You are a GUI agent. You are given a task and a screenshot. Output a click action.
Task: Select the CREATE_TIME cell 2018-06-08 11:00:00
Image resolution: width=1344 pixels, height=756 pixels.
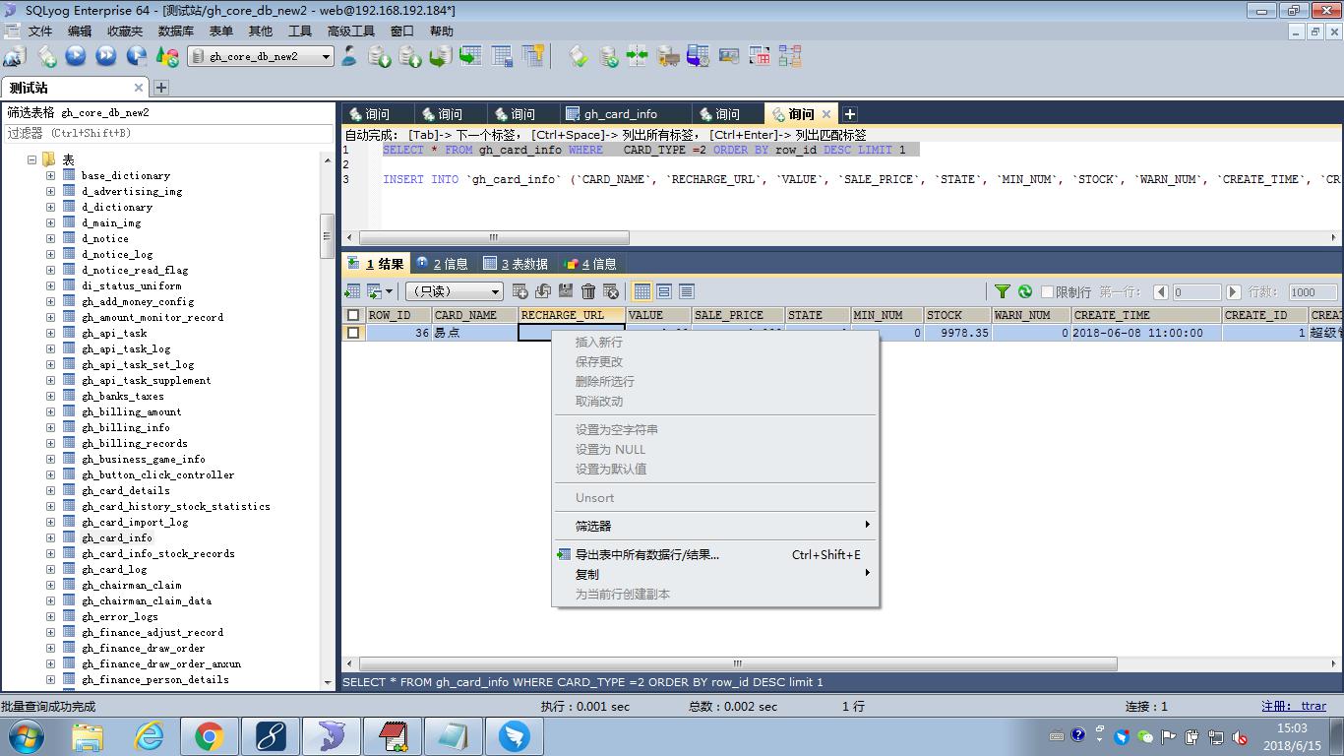[x=1146, y=333]
